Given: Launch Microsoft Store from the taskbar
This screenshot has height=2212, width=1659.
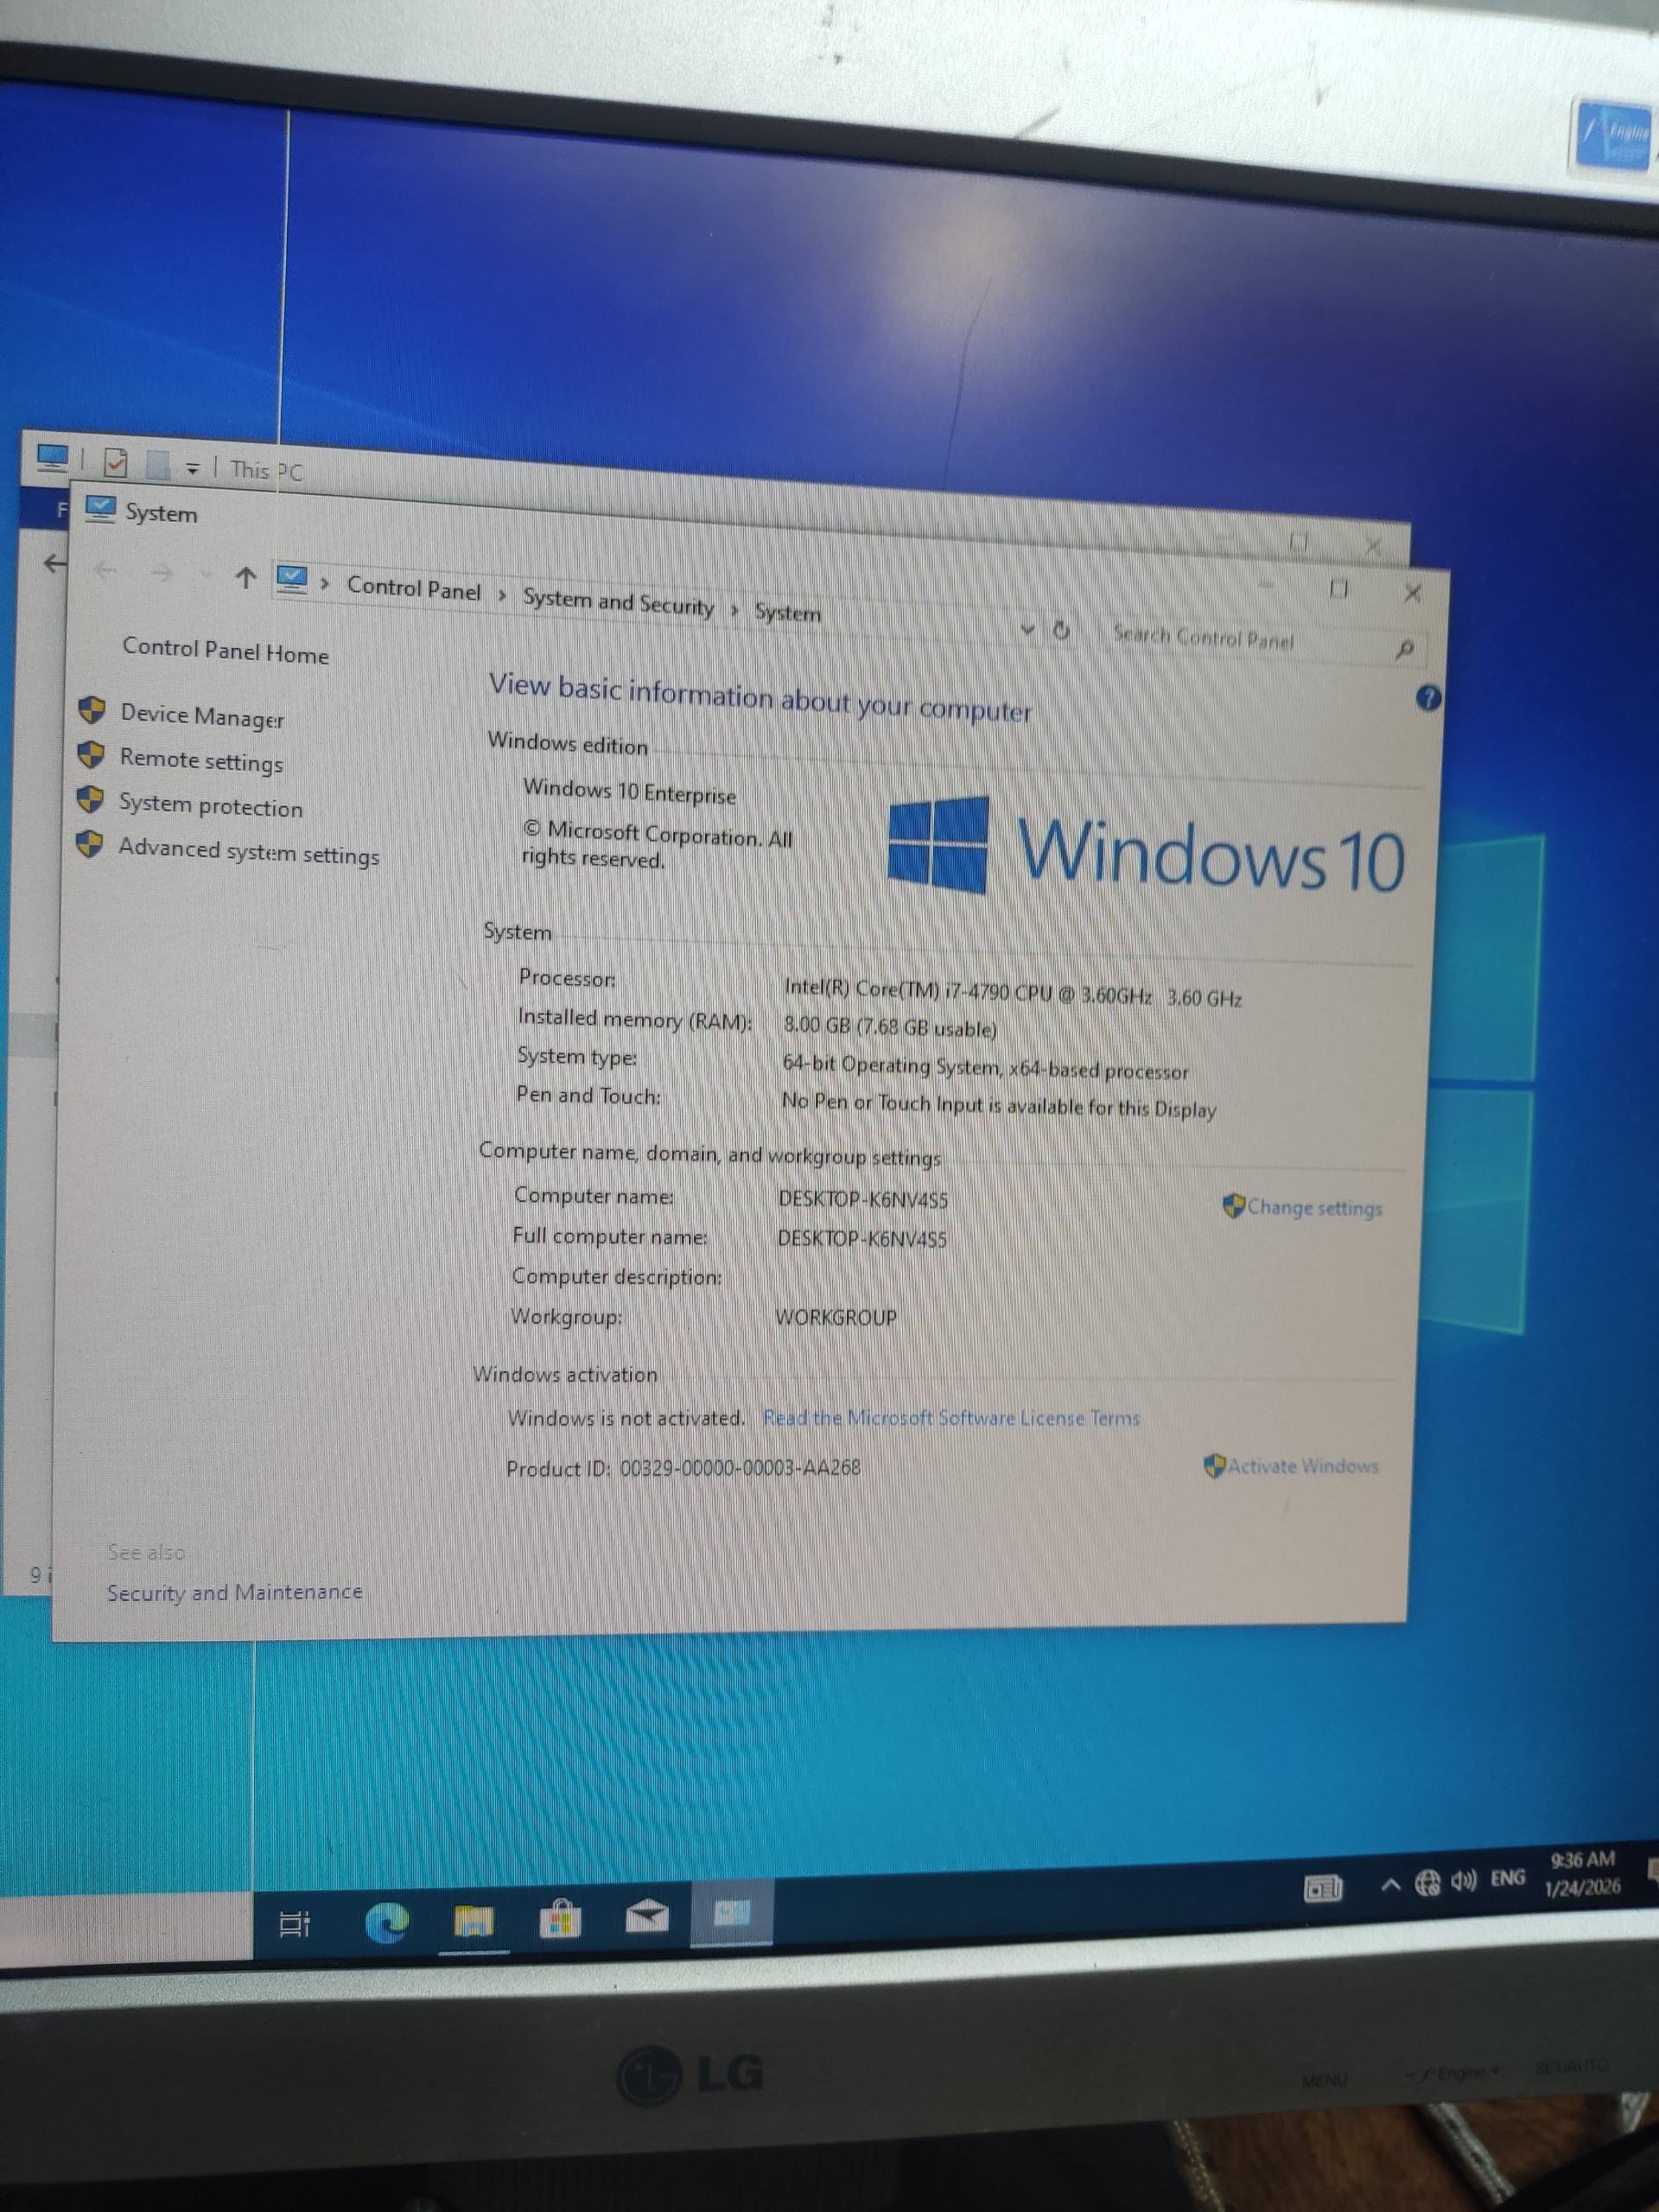Looking at the screenshot, I should point(560,1918).
